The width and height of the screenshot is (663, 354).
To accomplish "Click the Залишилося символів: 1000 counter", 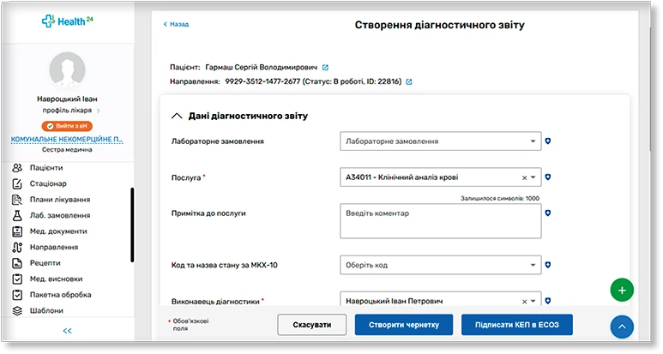I will point(500,198).
